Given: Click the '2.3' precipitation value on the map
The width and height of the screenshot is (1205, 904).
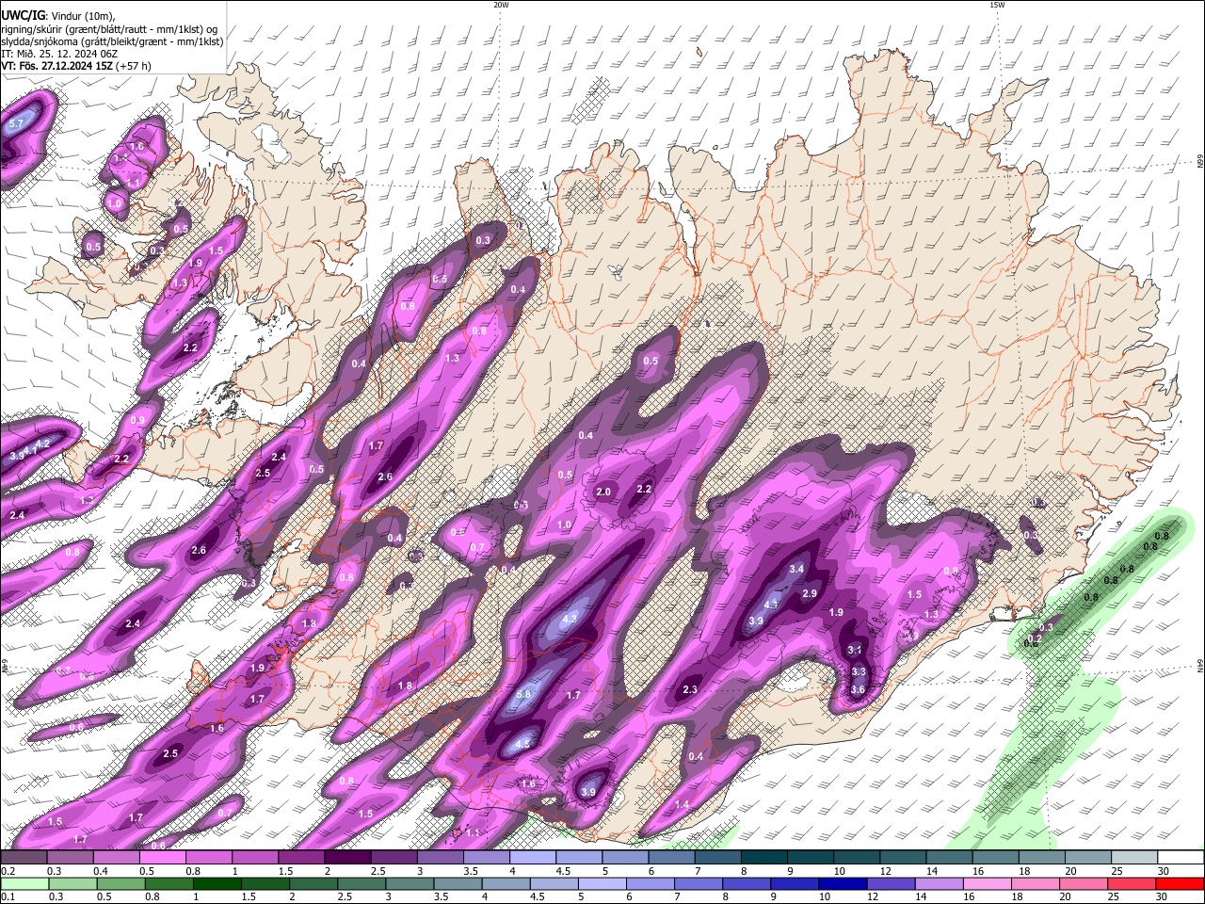Looking at the screenshot, I should point(690,690).
